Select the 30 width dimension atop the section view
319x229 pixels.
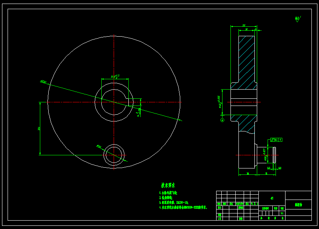point(246,29)
